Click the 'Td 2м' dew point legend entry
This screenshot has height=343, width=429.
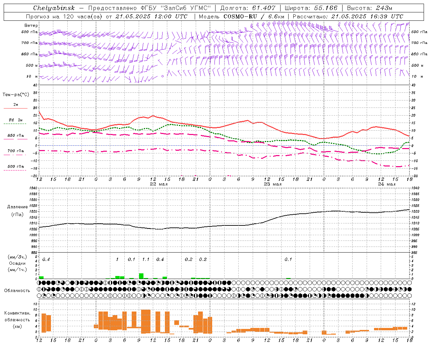pyautogui.click(x=16, y=120)
